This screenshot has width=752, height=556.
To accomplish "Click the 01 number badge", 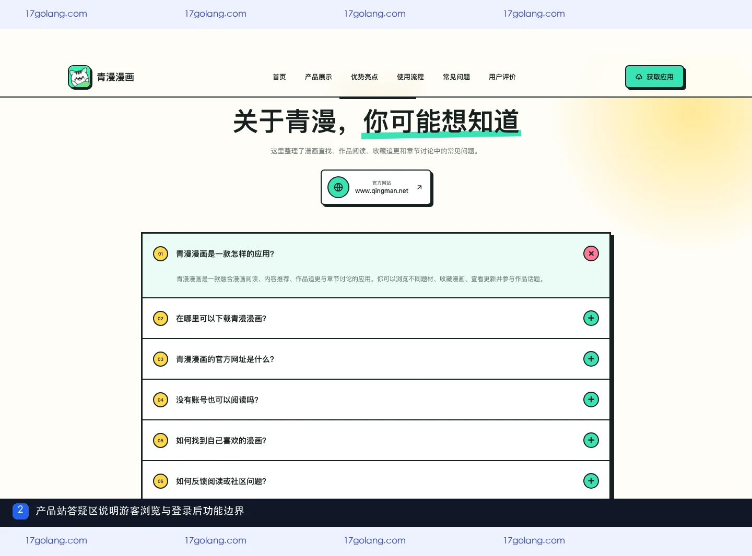I will 160,254.
